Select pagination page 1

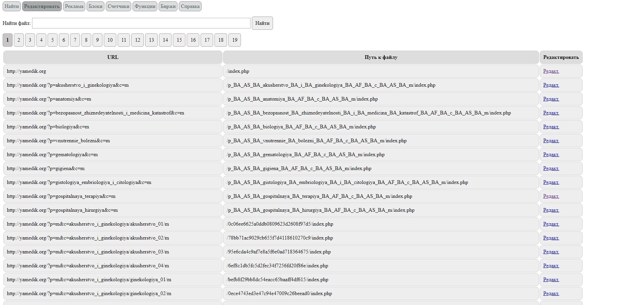point(8,40)
